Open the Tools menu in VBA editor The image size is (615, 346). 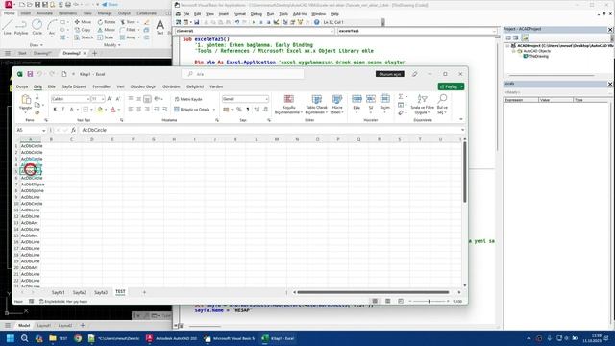point(283,14)
